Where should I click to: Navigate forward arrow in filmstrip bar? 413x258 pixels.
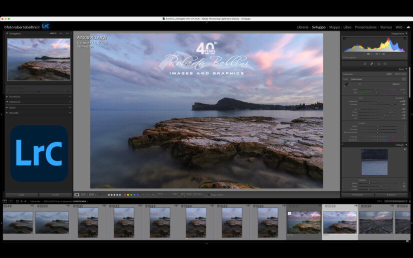click(25, 201)
